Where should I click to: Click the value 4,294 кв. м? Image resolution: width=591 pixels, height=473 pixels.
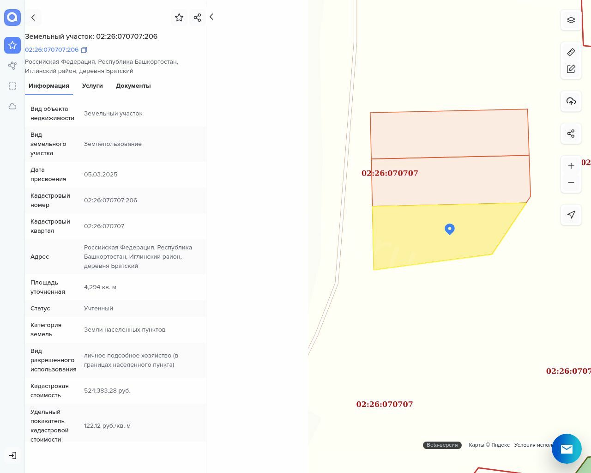pos(100,287)
